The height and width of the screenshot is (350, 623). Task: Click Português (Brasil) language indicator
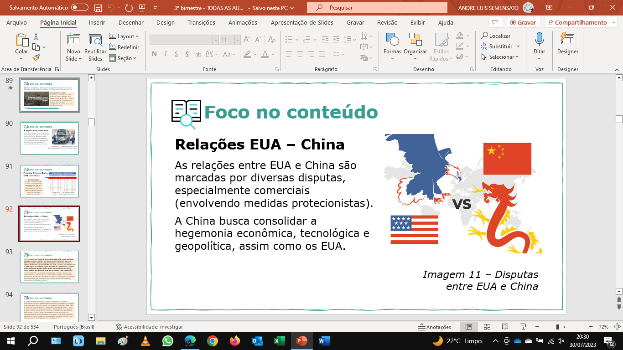point(74,327)
